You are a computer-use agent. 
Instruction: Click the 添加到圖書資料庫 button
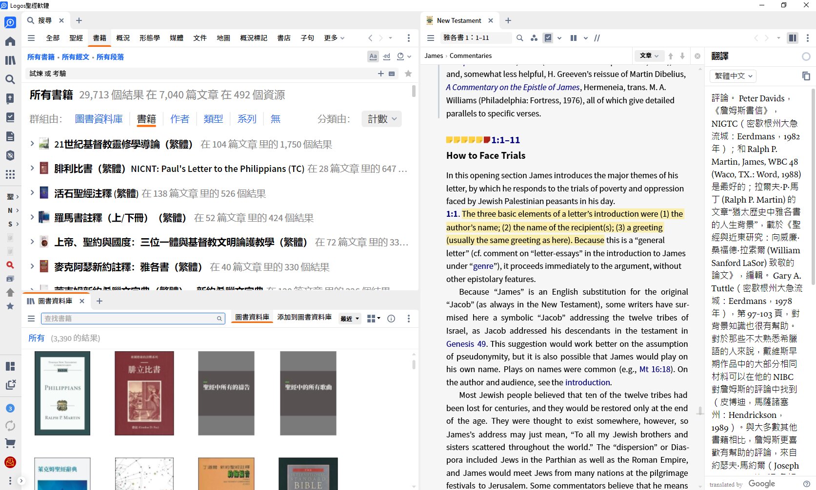(x=304, y=317)
